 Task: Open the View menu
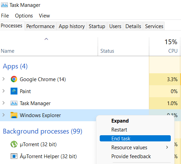[44, 16]
